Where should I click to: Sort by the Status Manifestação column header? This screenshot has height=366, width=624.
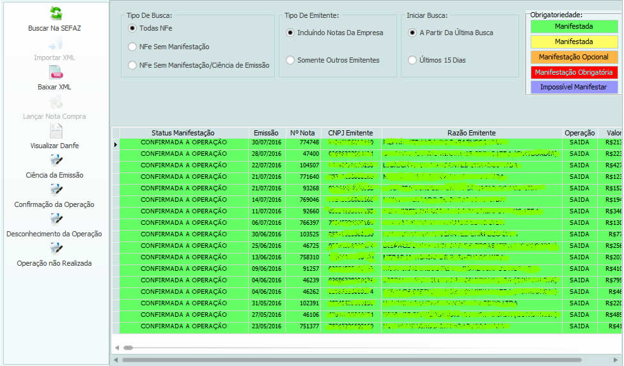[183, 133]
